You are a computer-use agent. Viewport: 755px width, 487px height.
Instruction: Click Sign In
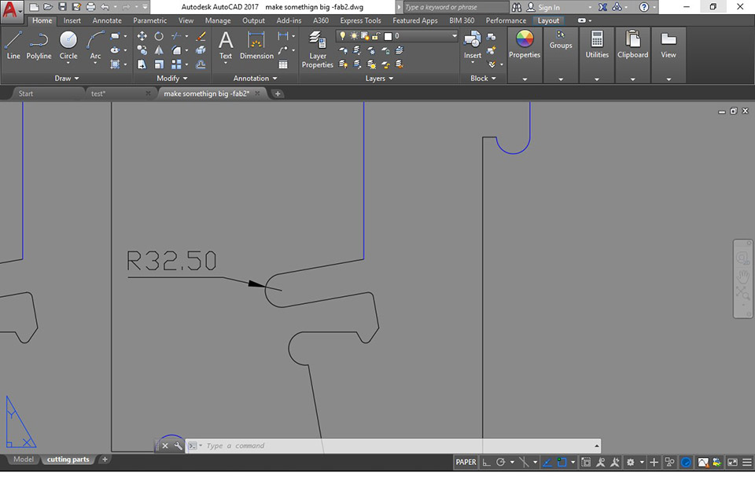549,7
